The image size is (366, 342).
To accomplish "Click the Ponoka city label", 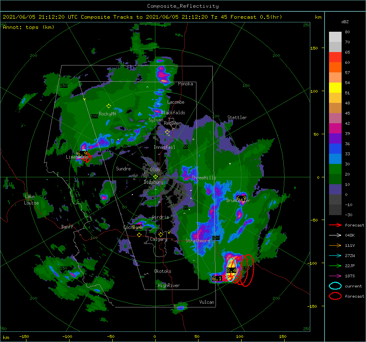I will coord(185,84).
